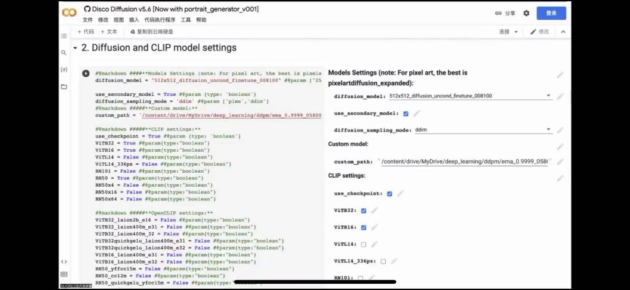Click the edit pencil next to use_secondary_model
630x290 pixels.
417,114
